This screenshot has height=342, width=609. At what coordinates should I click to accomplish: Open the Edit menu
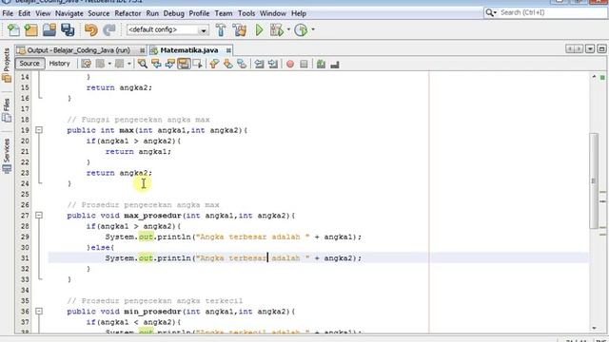(x=24, y=13)
